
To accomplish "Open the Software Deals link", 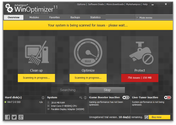I will tap(96, 5).
